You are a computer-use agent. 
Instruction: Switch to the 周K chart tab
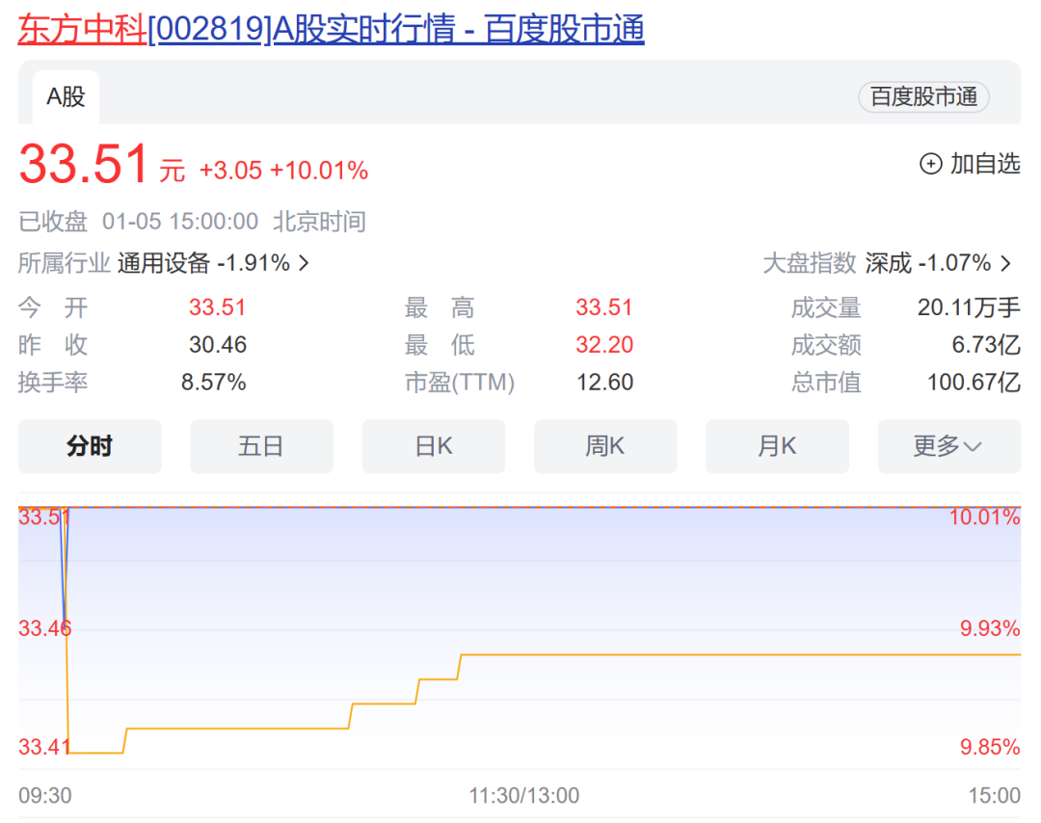pos(605,446)
